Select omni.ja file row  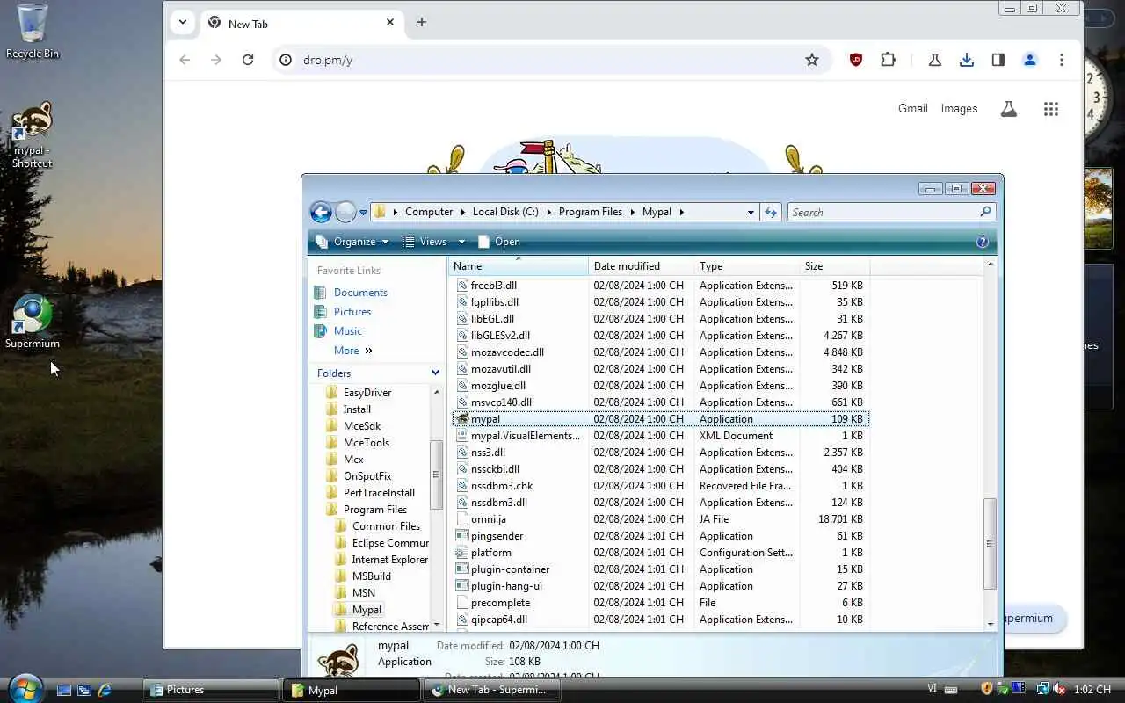tap(659, 519)
